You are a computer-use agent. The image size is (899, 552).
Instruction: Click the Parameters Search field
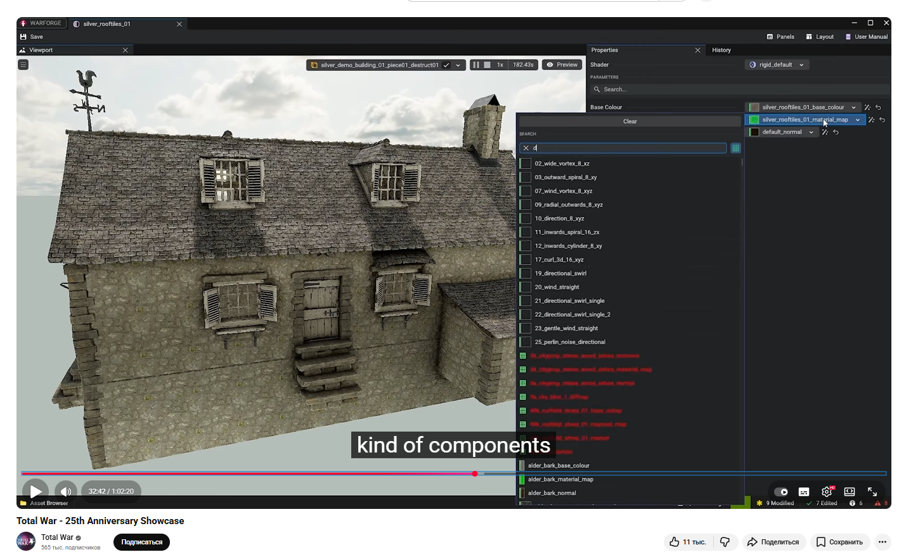pos(739,89)
